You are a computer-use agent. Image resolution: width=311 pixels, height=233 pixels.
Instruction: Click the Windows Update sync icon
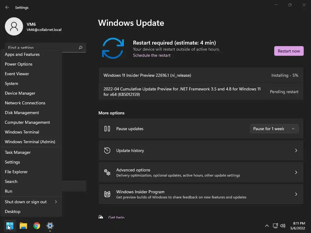113,48
